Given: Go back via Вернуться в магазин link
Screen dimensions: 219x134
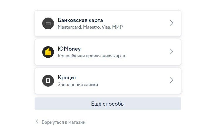Looking at the screenshot, I should pos(64,122).
